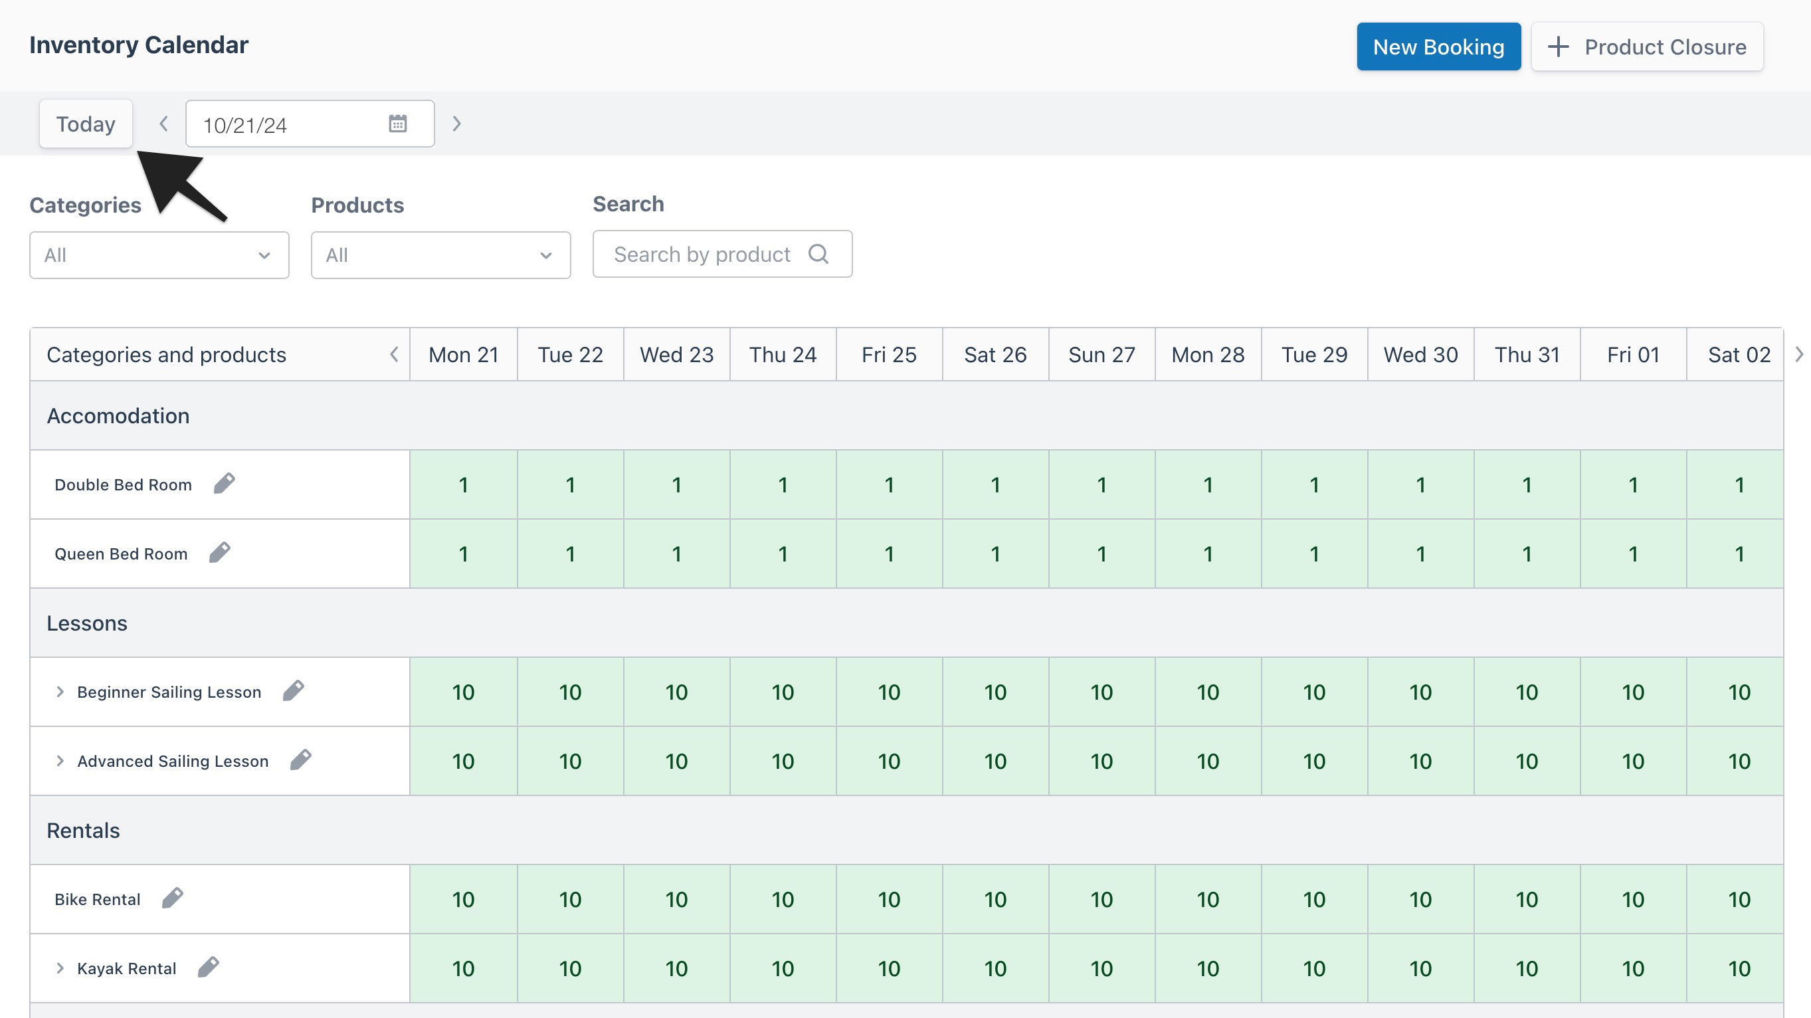Open the Products dropdown
1811x1018 pixels.
(x=441, y=255)
